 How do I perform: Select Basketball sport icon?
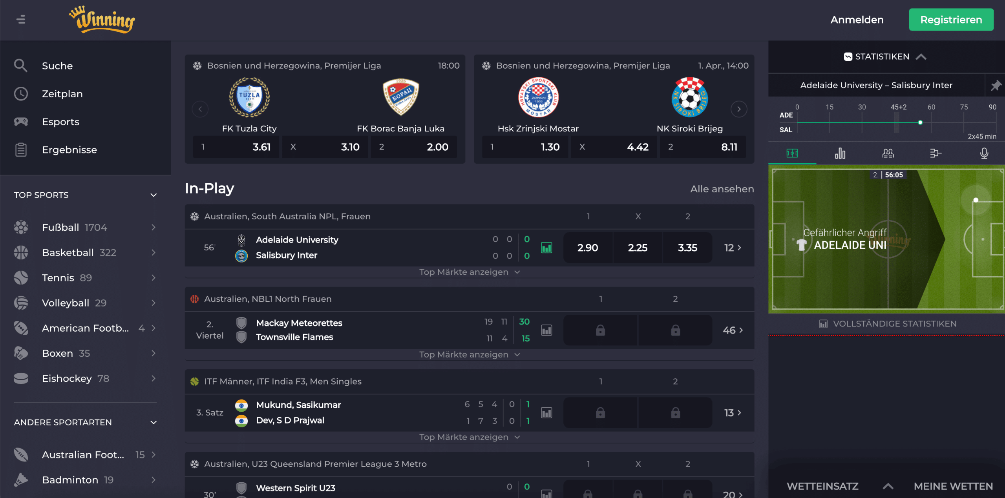point(21,252)
